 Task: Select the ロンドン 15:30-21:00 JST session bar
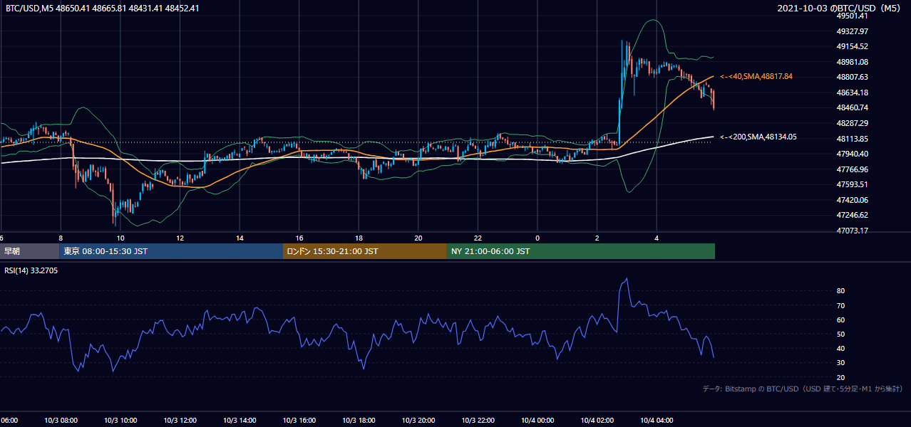(x=365, y=251)
